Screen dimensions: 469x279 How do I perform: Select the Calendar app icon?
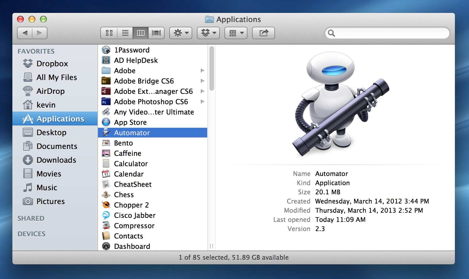coord(106,174)
